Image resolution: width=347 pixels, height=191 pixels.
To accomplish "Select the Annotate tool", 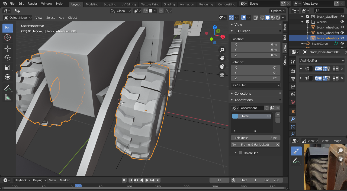I will (x=8, y=88).
